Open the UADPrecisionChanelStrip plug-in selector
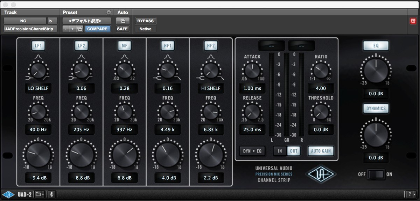Viewport: 420px width, 201px height. pyautogui.click(x=30, y=29)
